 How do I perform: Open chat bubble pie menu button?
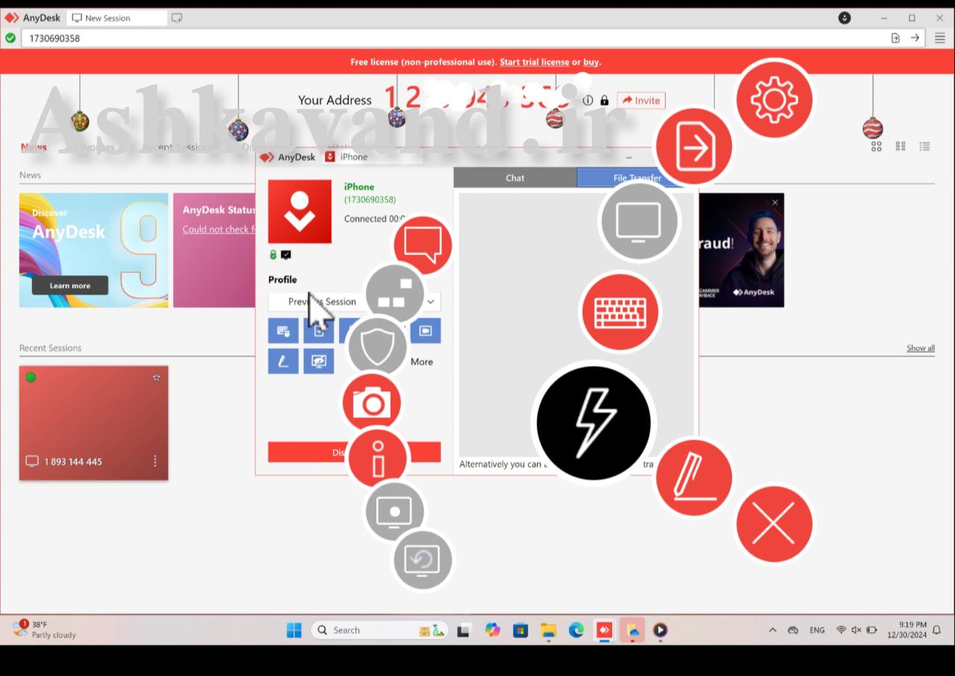tap(423, 245)
